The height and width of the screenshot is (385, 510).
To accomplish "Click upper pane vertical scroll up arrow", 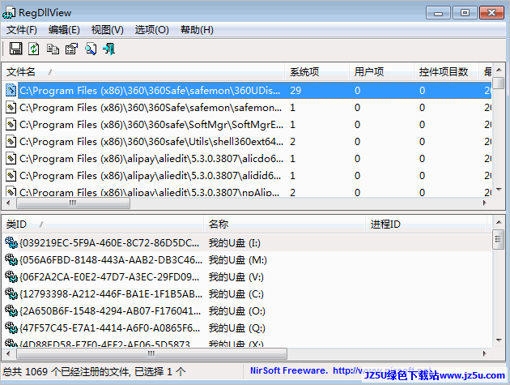I will (x=499, y=70).
